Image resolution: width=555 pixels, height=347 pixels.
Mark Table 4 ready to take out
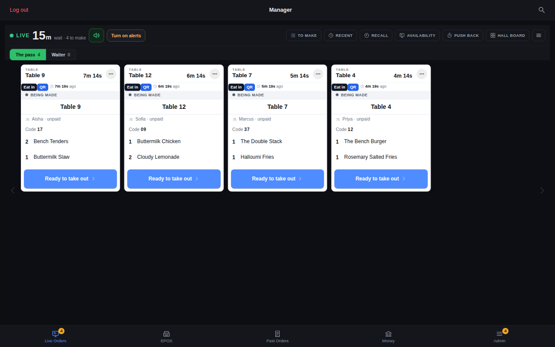(381, 179)
